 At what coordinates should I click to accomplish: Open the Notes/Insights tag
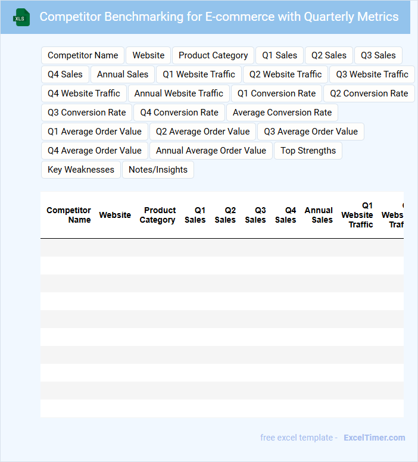pos(158,170)
